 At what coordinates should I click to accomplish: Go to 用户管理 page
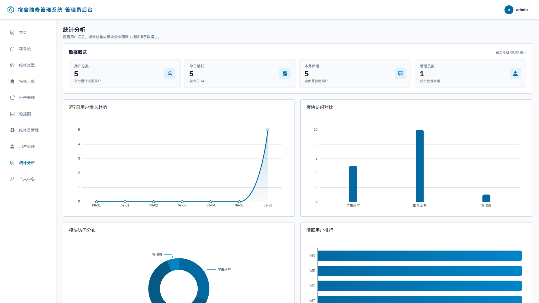28,146
